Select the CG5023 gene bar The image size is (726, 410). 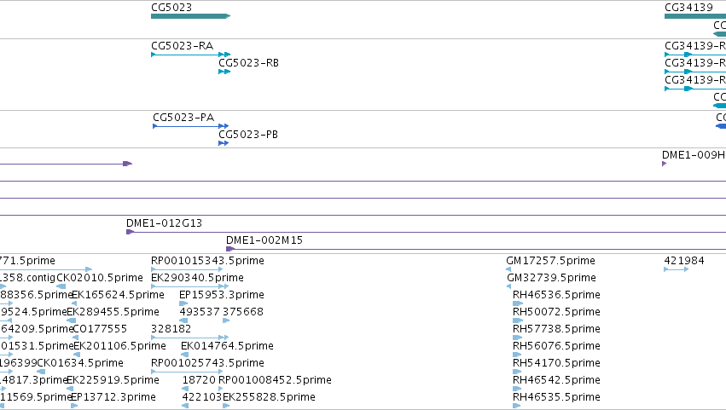[x=190, y=16]
